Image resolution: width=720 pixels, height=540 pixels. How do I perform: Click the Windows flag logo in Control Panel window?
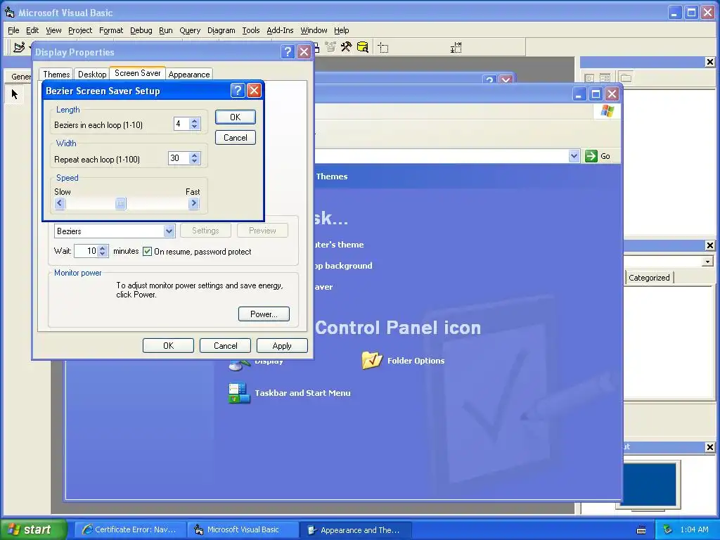[x=607, y=110]
